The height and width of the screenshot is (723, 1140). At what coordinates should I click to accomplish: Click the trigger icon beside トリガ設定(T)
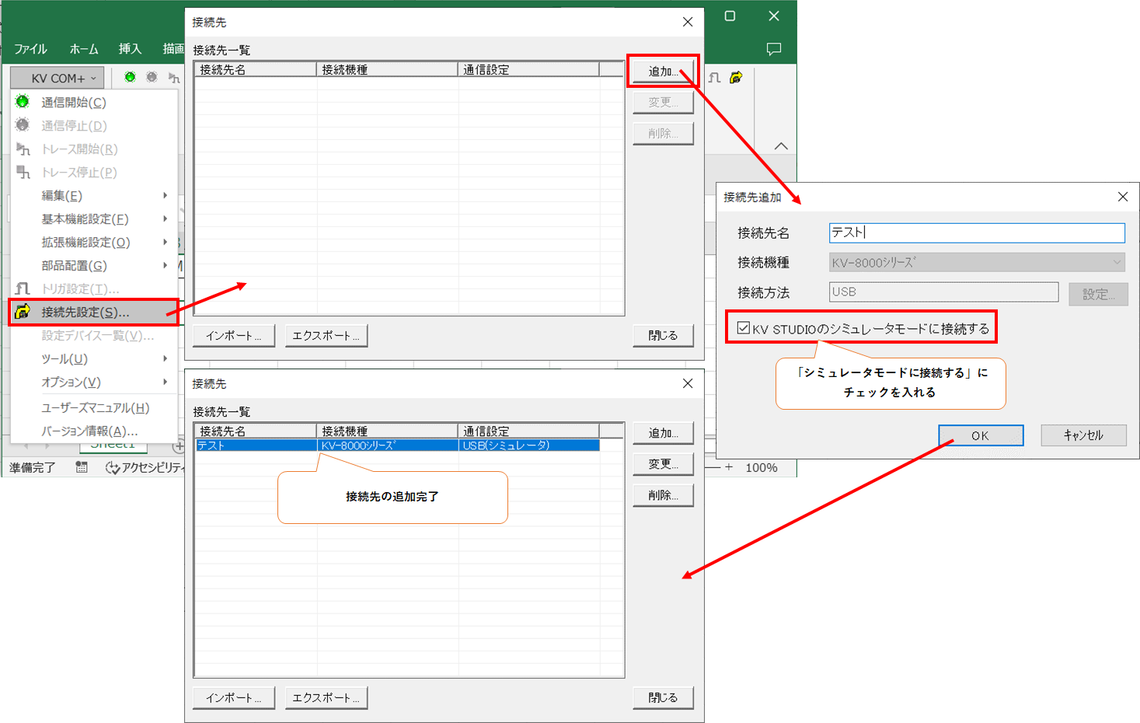22,288
